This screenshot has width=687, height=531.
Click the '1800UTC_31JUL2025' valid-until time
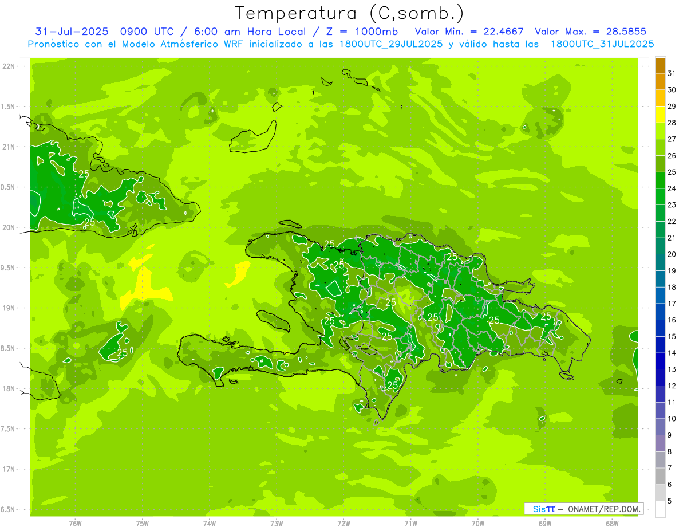(601, 44)
